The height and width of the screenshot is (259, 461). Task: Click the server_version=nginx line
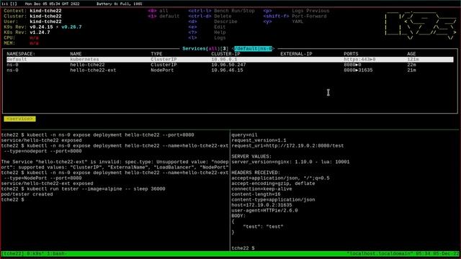[290, 162]
